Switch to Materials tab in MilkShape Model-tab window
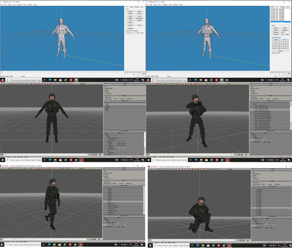This screenshot has width=292, height=248. tap(137, 7)
